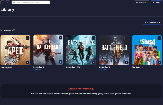Open The Sims 4 cover art

147,50
